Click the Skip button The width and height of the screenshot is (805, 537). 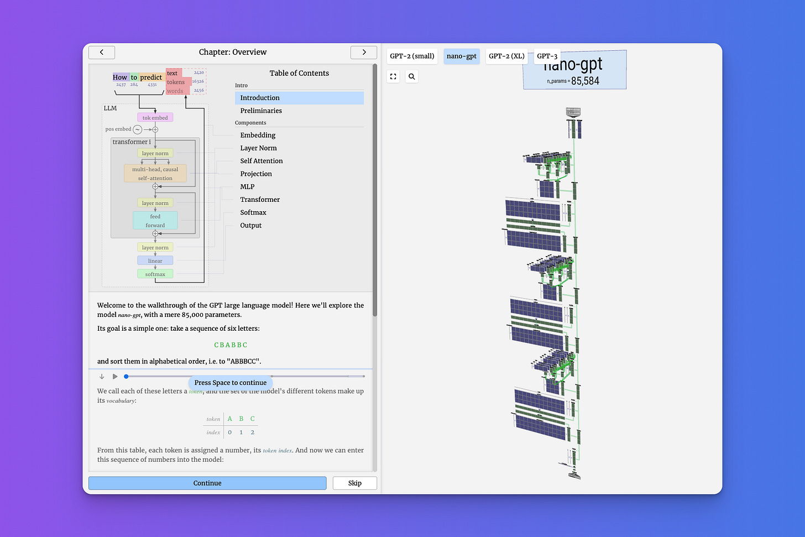coord(355,483)
